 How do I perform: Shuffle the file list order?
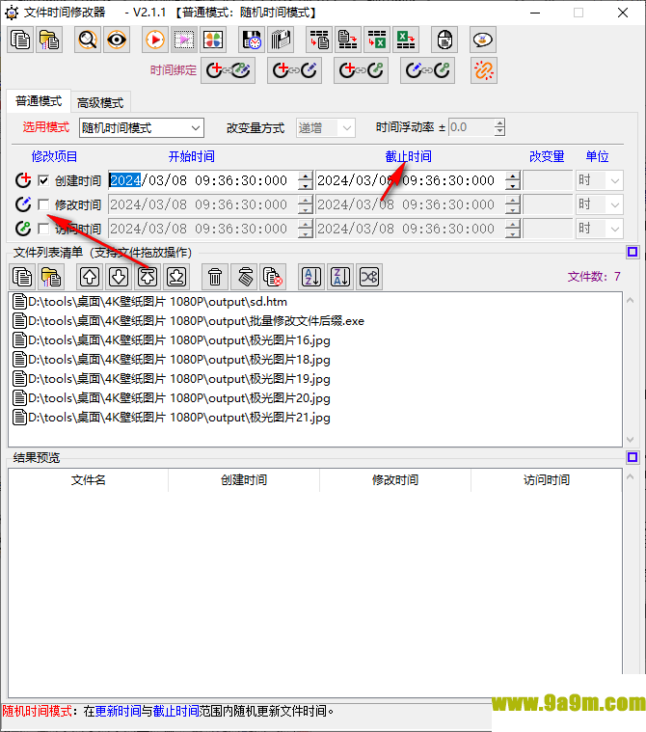[x=369, y=277]
